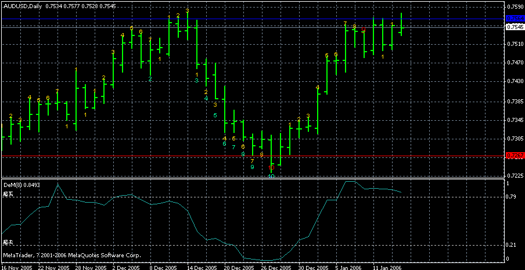Click the 11 Jan 2006 date label
Screen dimensions: 525x270
[x=386, y=267]
